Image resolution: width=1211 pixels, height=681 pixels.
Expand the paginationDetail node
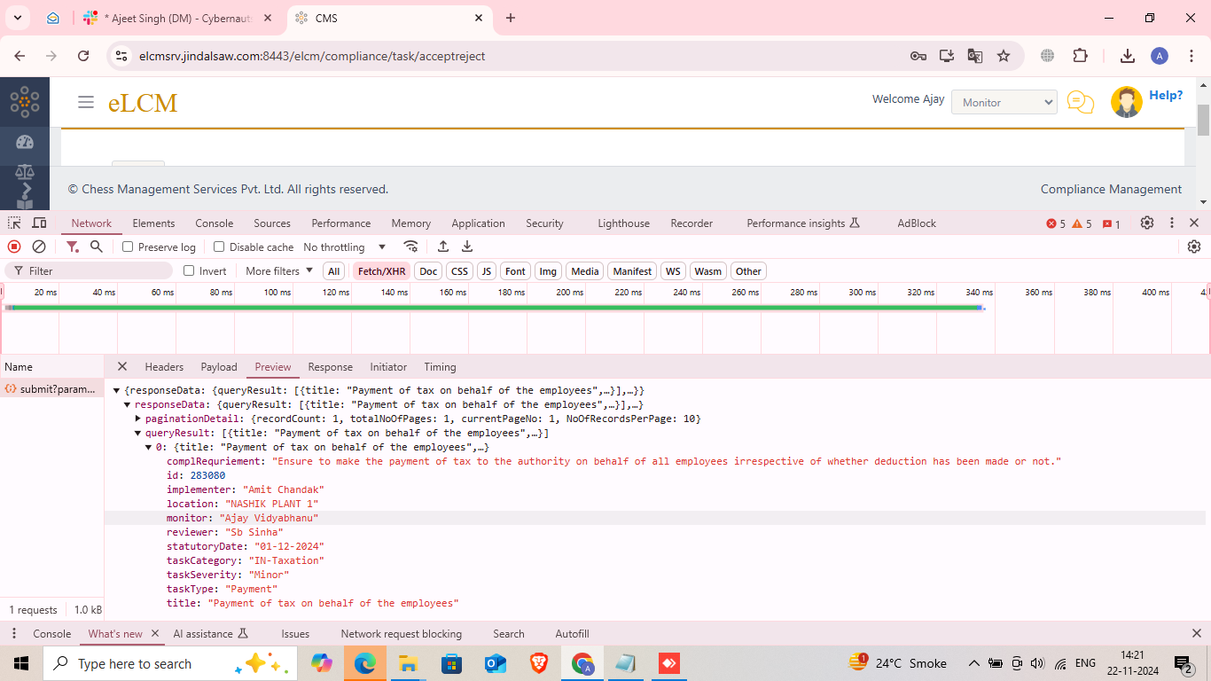click(138, 419)
